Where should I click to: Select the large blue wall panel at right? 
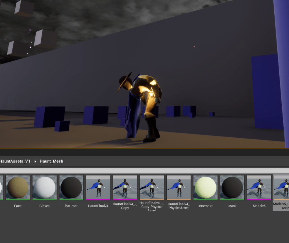click(264, 90)
